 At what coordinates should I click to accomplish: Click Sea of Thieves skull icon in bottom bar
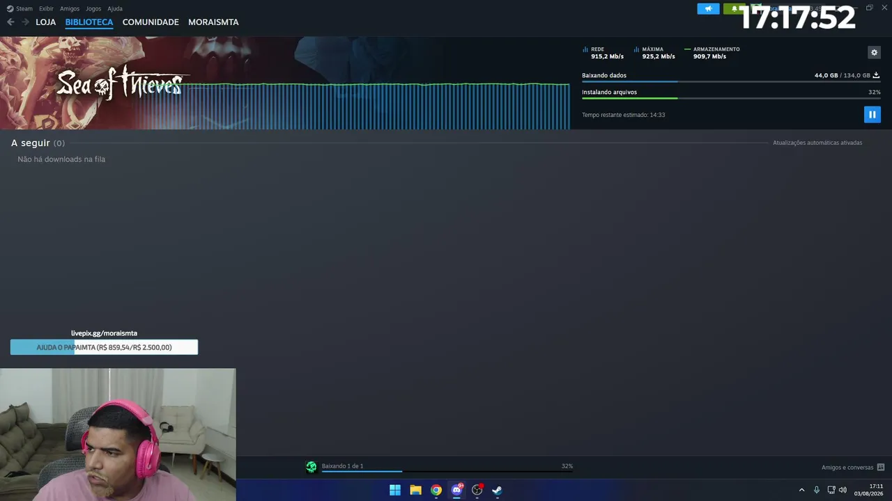312,467
